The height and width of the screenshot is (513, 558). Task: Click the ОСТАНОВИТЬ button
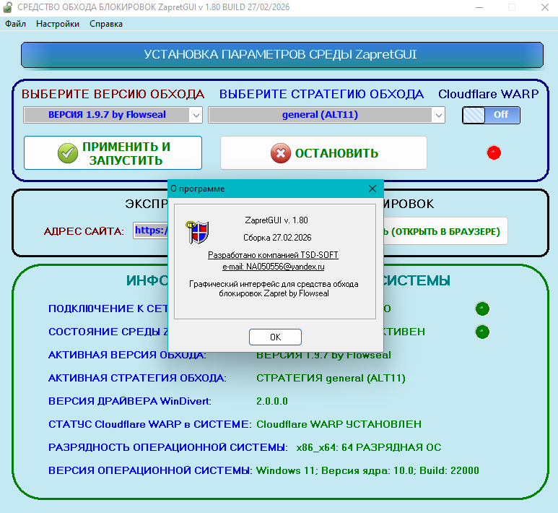[323, 153]
